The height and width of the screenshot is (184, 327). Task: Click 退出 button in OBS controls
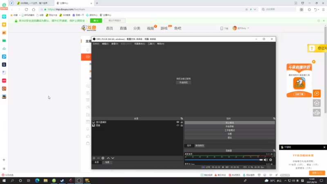pos(230,138)
